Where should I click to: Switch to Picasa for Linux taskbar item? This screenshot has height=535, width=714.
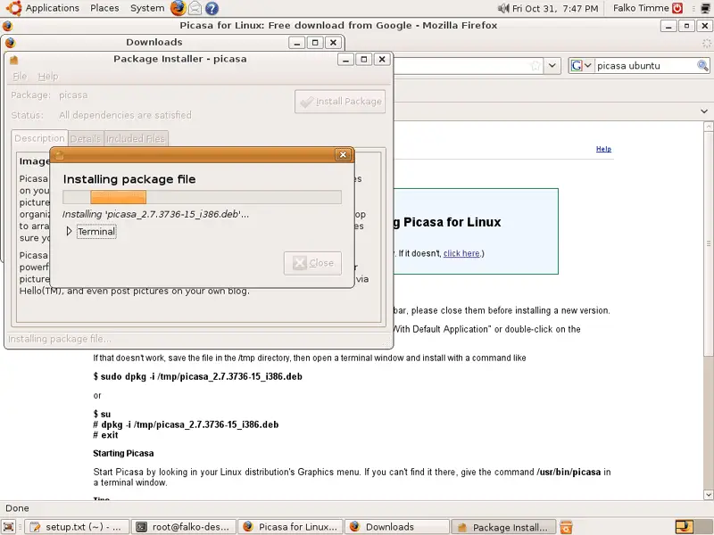pyautogui.click(x=291, y=527)
